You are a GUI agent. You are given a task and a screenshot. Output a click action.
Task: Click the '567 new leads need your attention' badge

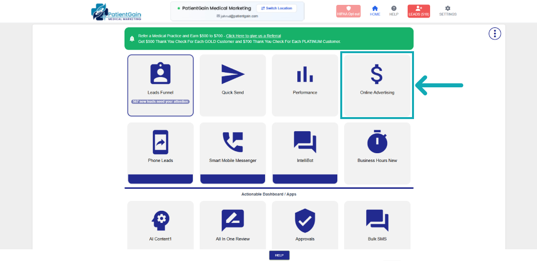click(x=160, y=101)
